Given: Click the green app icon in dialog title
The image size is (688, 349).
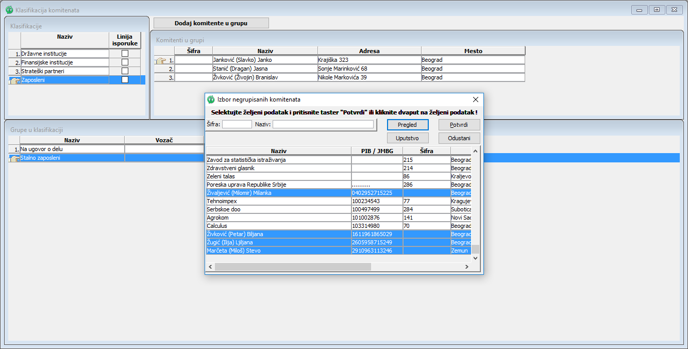Looking at the screenshot, I should (211, 99).
